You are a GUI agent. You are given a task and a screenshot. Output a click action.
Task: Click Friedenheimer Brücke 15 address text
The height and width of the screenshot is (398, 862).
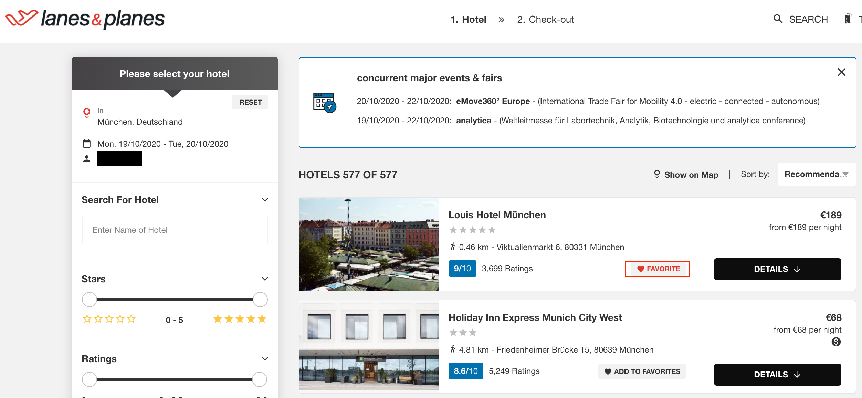[x=575, y=350]
